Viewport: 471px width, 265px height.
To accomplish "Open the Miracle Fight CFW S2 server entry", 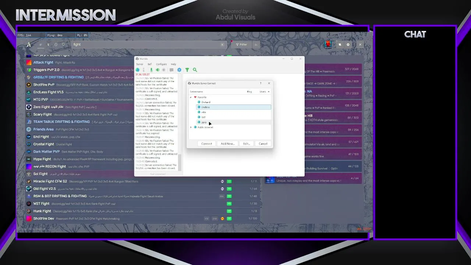I will (x=143, y=181).
